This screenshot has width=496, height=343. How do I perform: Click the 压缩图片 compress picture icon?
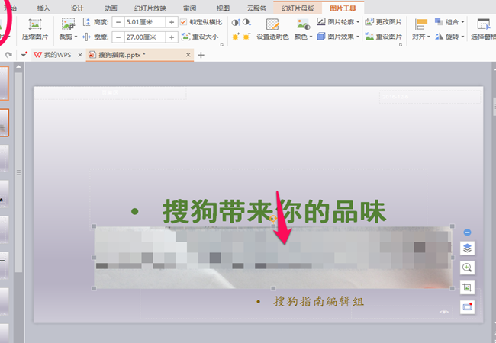[35, 24]
